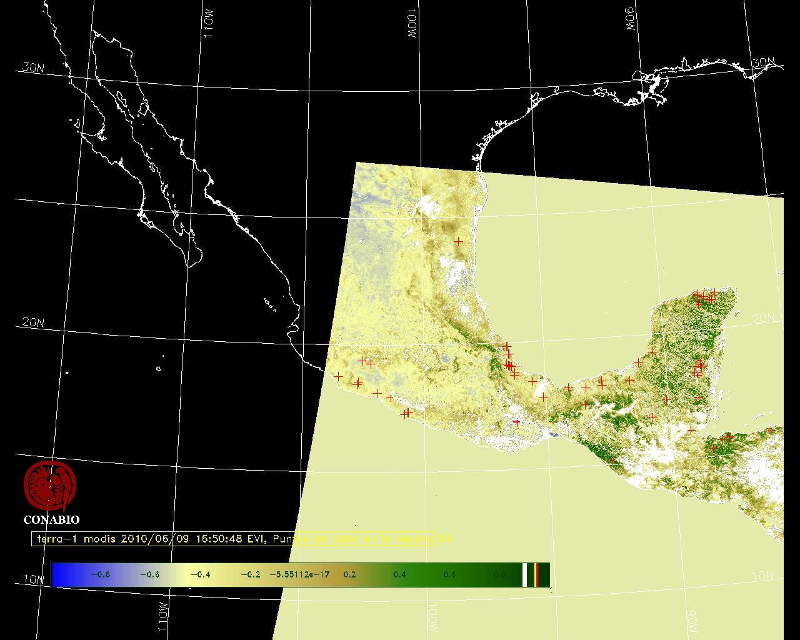Click the white stripe at the colorbar's right end
Viewport: 800px width, 640px height.
525,574
